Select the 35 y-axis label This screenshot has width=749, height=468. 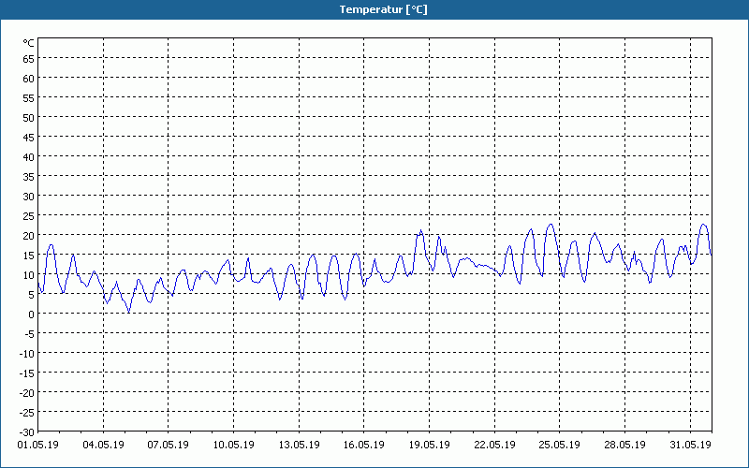point(29,177)
